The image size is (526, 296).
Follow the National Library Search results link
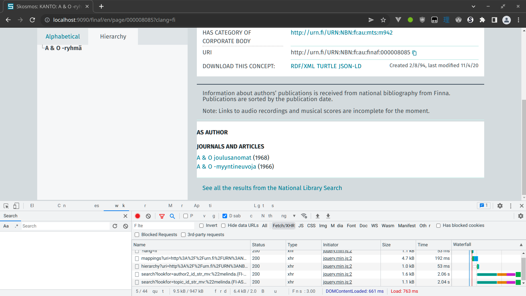point(272,188)
